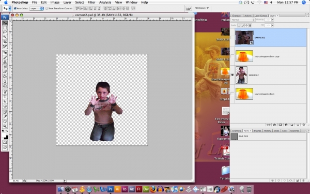
Task: Select the Shape tool
Action: pyautogui.click(x=5, y=106)
